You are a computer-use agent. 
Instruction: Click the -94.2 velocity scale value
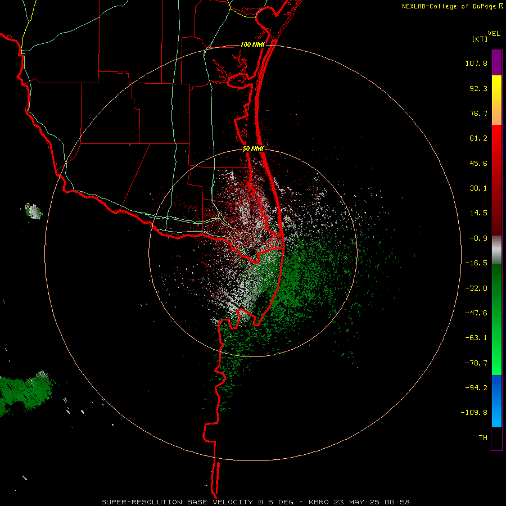(x=476, y=388)
